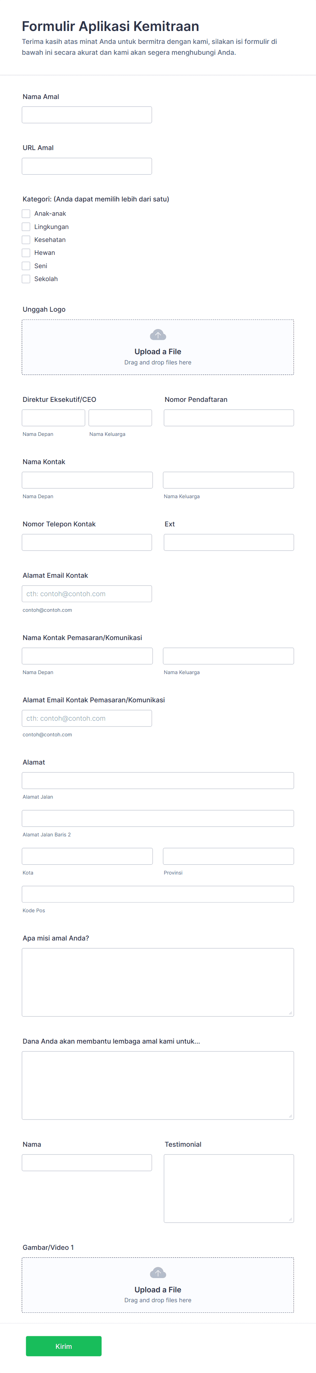Click the Nama Amal input field

coord(87,115)
